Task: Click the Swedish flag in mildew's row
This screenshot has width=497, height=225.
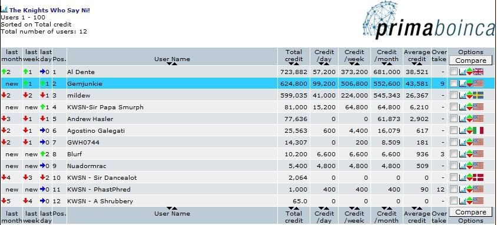Action: pyautogui.click(x=478, y=95)
